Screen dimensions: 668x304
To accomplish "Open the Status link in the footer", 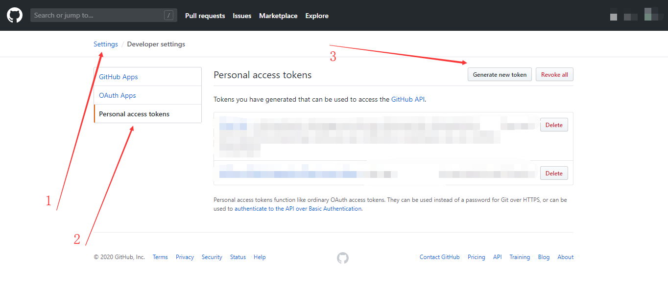I will point(238,257).
